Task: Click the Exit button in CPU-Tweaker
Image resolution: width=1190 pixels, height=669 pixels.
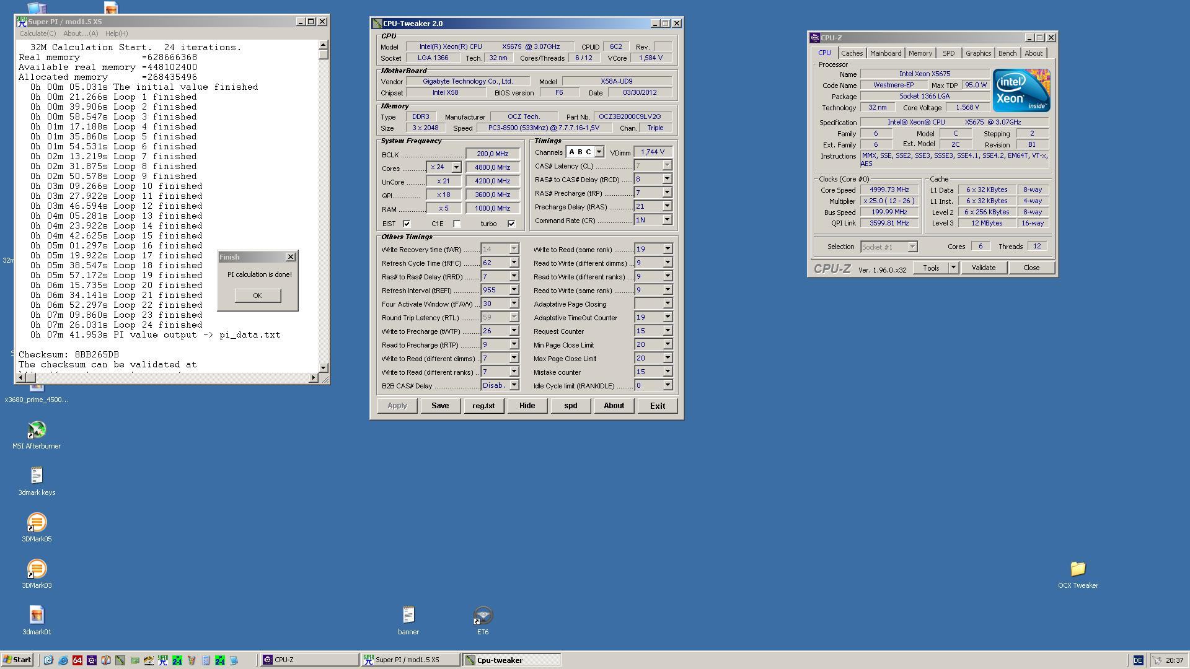Action: 657,406
